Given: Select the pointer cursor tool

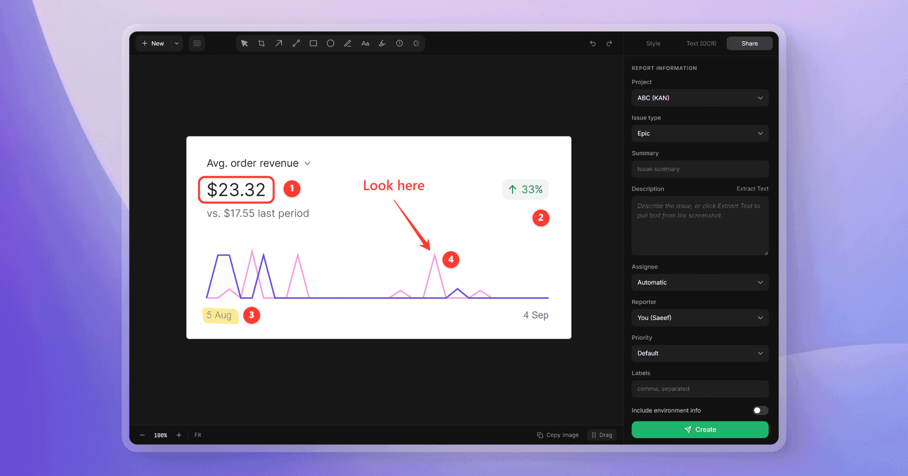Looking at the screenshot, I should [x=245, y=43].
